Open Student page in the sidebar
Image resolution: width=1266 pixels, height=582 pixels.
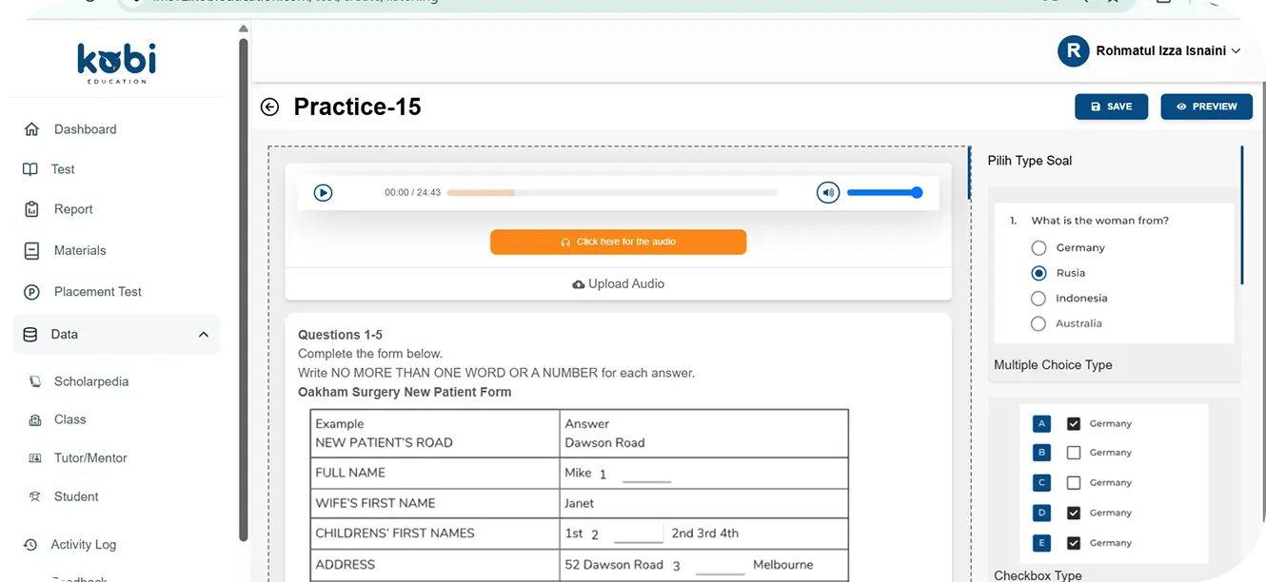tap(76, 496)
